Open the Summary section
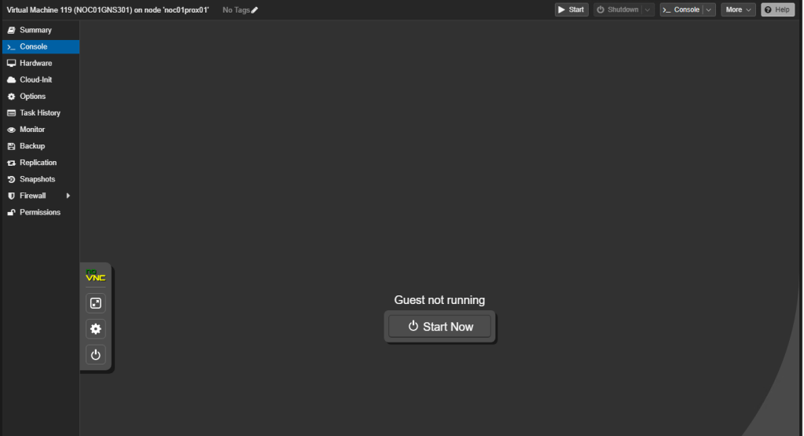Image resolution: width=804 pixels, height=436 pixels. [x=35, y=30]
